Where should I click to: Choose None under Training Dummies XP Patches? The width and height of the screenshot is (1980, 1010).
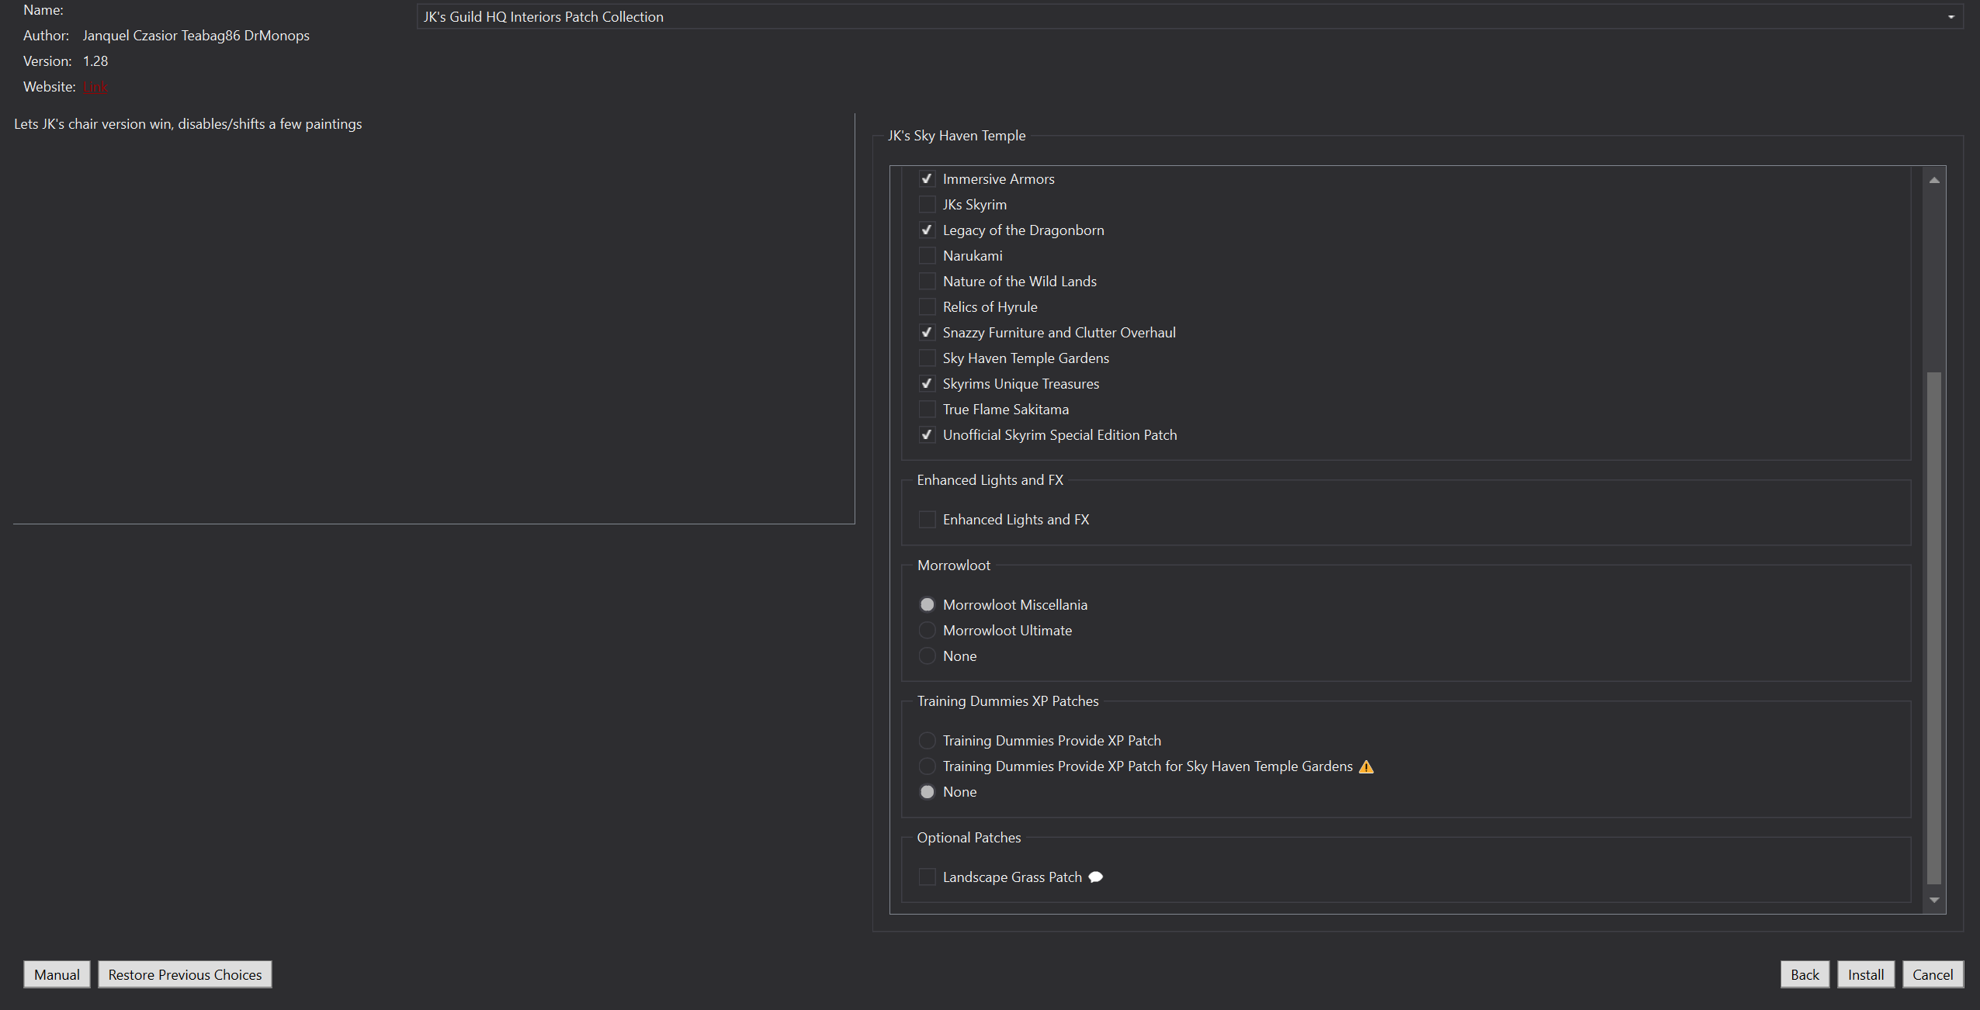click(x=927, y=792)
